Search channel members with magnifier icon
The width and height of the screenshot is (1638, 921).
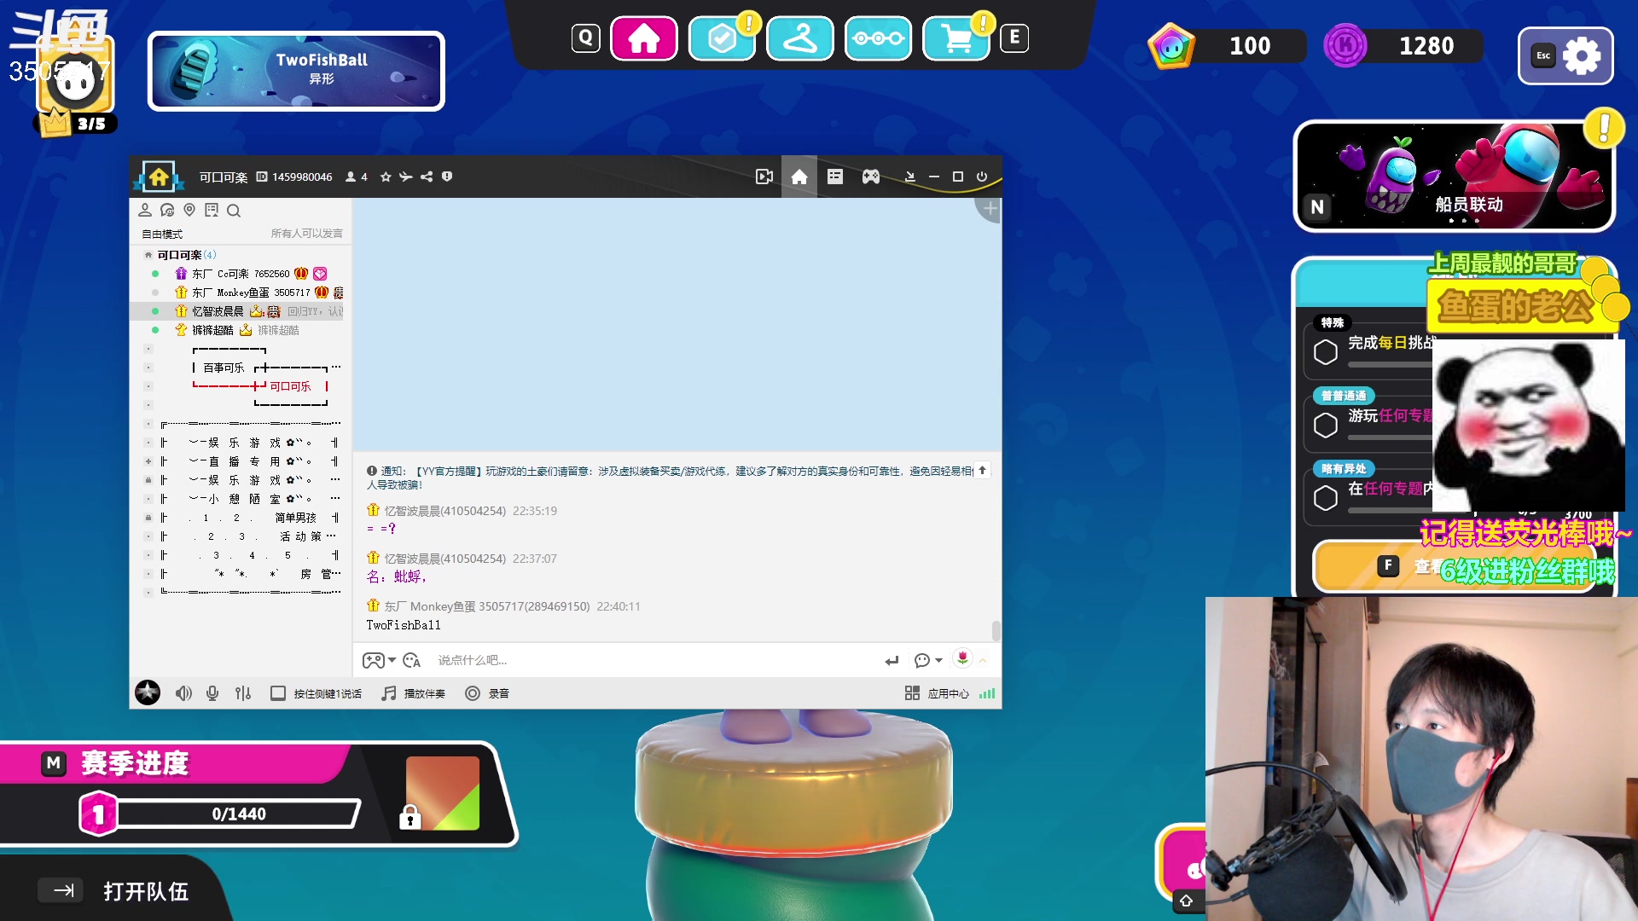coord(234,211)
